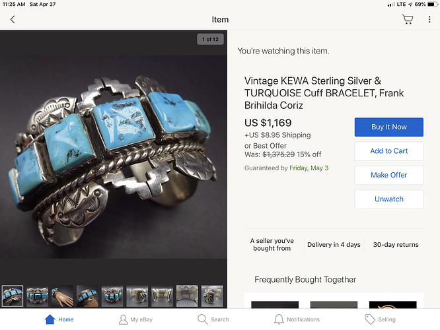The height and width of the screenshot is (330, 440).
Task: Tap the Search magnifier tab
Action: pos(213,319)
